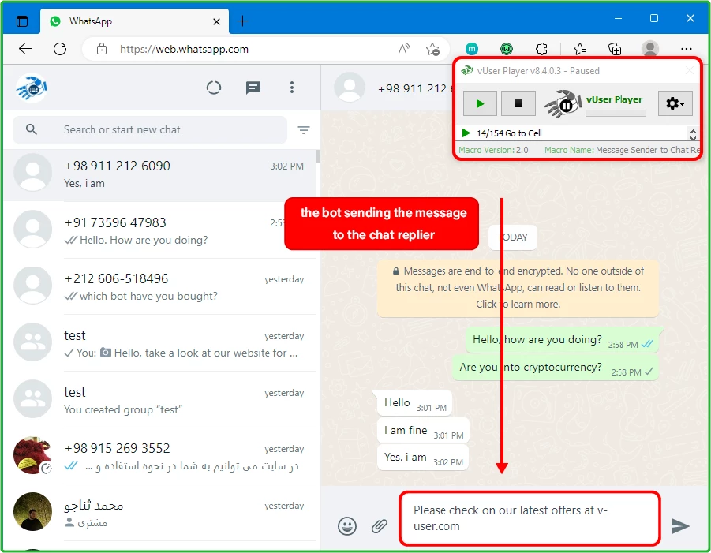The image size is (711, 553).
Task: Open the Collections icon
Action: pos(615,48)
